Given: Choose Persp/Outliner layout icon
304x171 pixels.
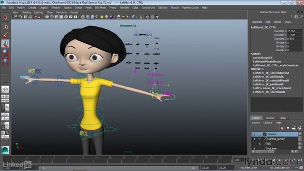Looking at the screenshot, I should [x=5, y=107].
